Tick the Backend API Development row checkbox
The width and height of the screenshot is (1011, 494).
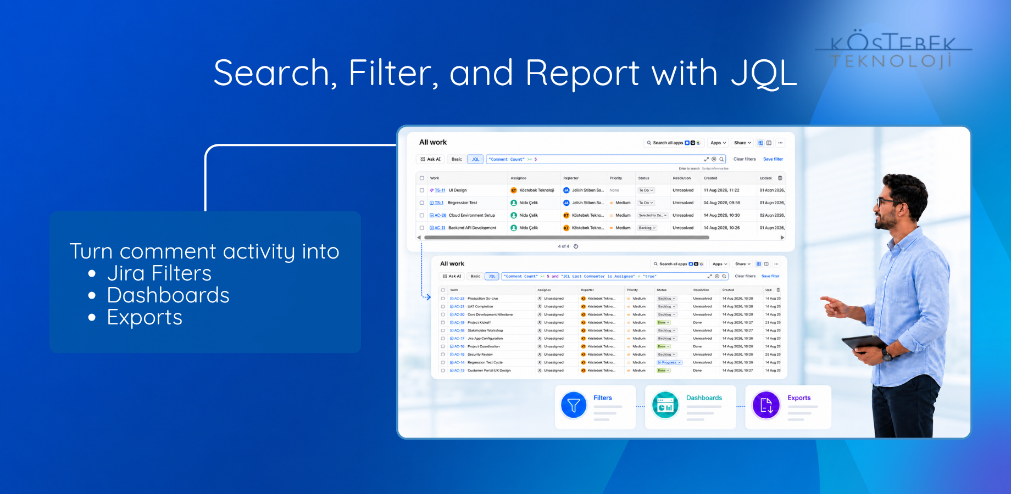pyautogui.click(x=422, y=228)
